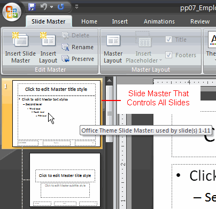Redo the action with blue arrow

coord(61,7)
